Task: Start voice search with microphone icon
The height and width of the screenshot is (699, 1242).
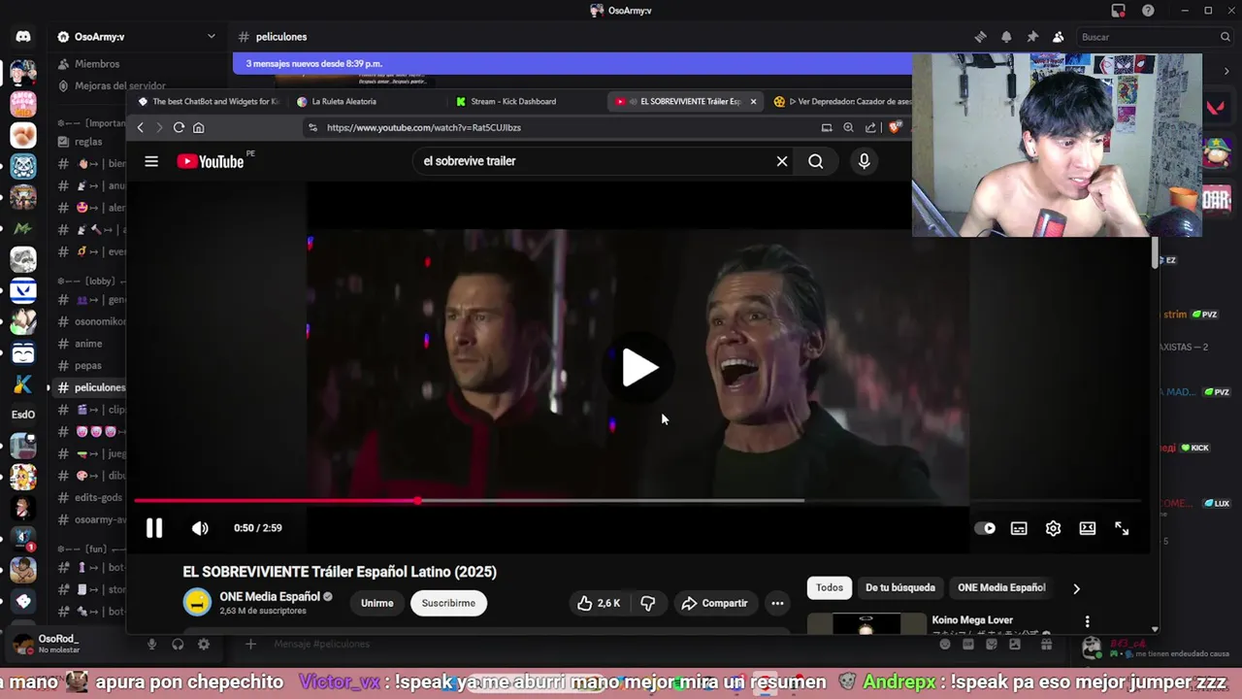Action: [x=865, y=161]
